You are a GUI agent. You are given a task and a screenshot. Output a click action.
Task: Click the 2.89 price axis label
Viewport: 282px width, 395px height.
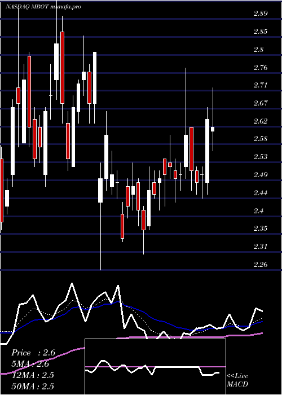pos(261,14)
